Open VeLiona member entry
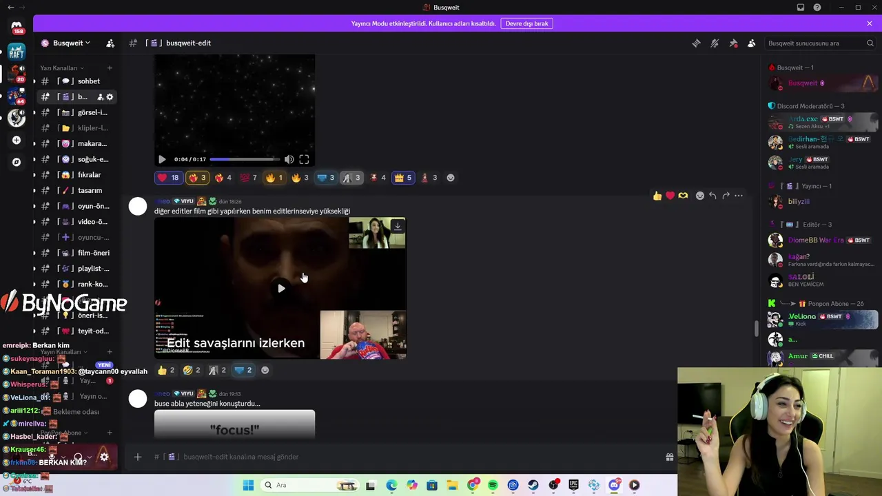 point(823,320)
